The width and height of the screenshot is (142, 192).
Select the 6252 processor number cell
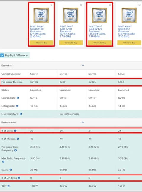click(x=121, y=82)
